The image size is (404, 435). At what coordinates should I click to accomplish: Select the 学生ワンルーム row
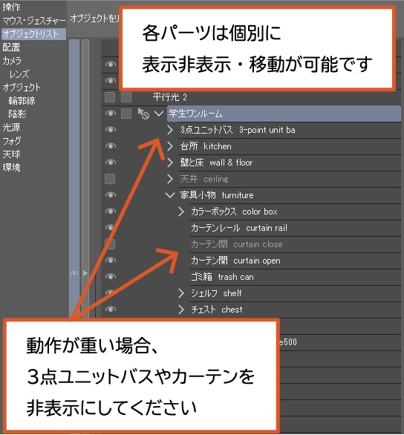(x=284, y=114)
